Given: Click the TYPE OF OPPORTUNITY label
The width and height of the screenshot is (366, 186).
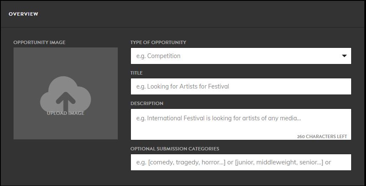Looking at the screenshot, I should pos(158,42).
